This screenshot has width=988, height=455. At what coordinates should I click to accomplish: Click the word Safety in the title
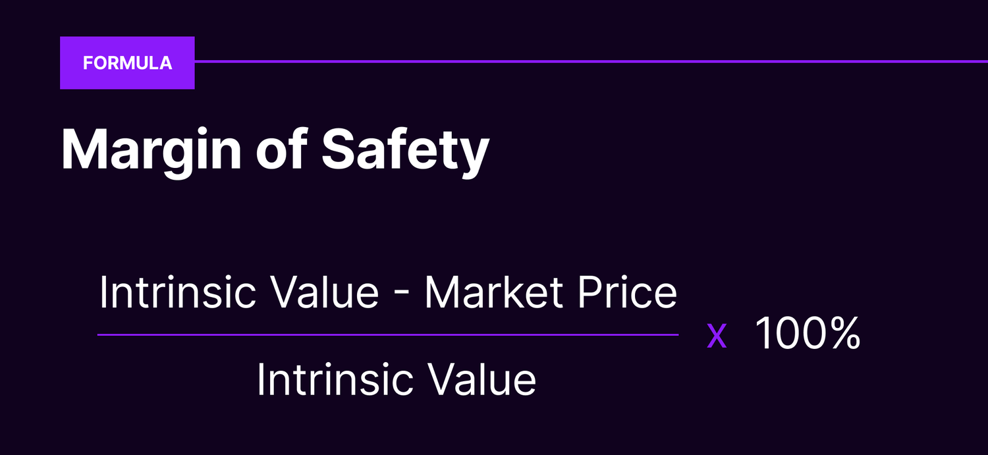404,151
